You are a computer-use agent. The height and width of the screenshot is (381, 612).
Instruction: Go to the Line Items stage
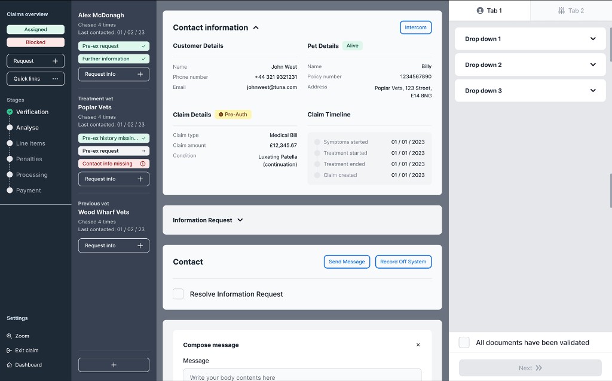30,143
